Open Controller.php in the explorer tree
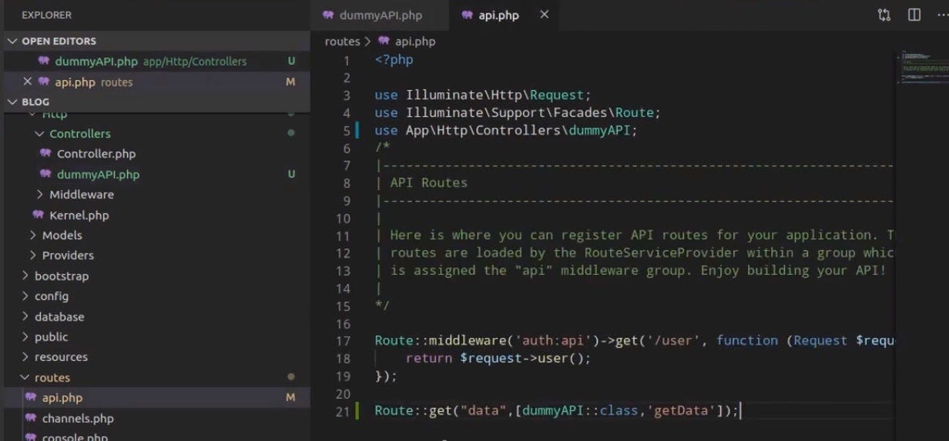 (x=155, y=154)
